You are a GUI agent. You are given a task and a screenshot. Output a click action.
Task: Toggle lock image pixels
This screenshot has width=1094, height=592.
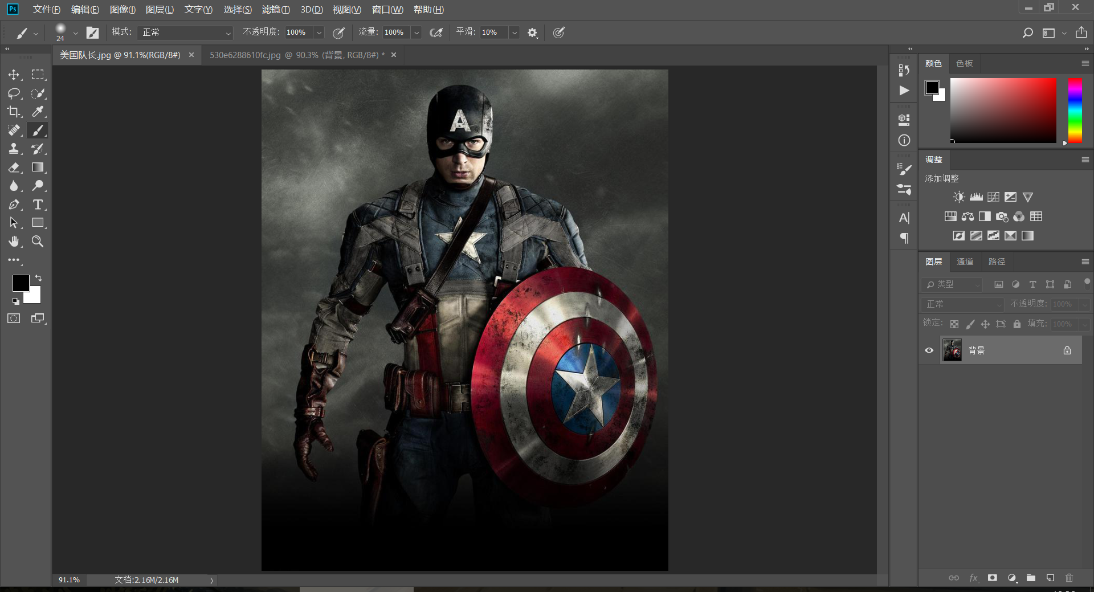click(x=970, y=324)
